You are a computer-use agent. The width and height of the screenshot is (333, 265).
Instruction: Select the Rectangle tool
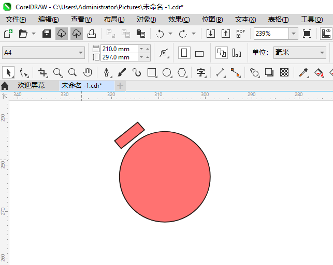(152, 72)
